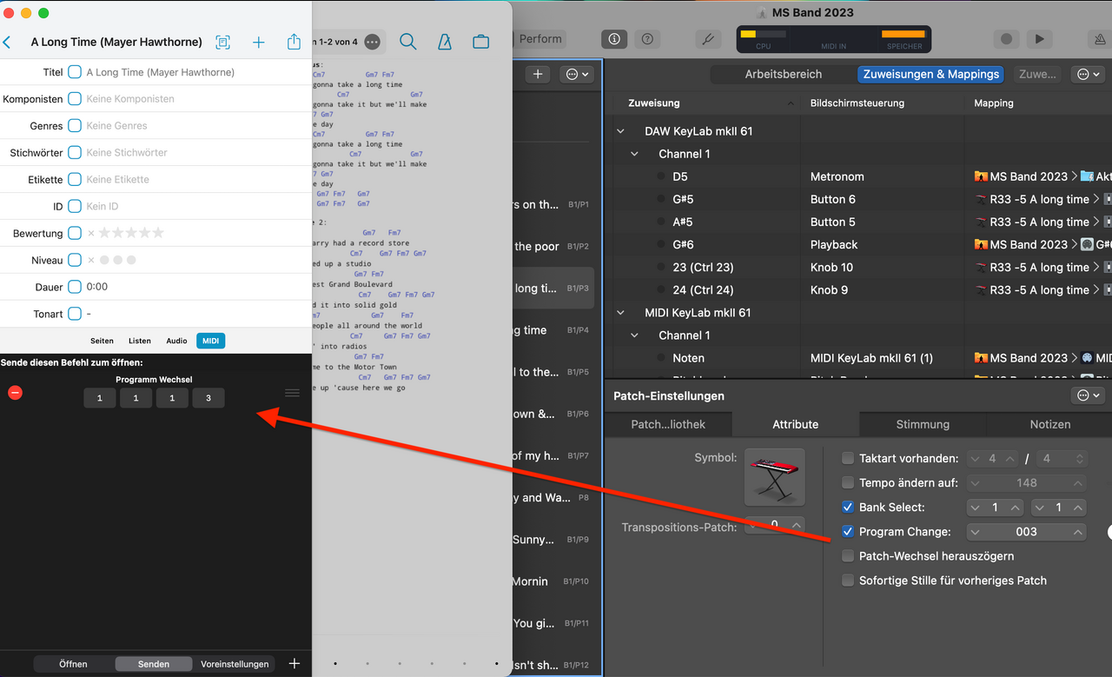Click the keyboard symbol thumbnail in Patch-Einstellungen
The image size is (1112, 677).
point(774,477)
